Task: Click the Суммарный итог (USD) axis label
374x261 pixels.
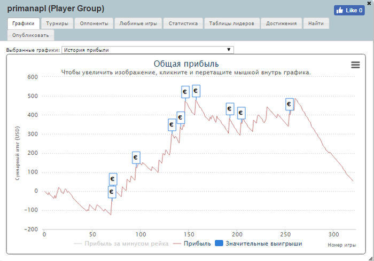Action: click(x=18, y=153)
